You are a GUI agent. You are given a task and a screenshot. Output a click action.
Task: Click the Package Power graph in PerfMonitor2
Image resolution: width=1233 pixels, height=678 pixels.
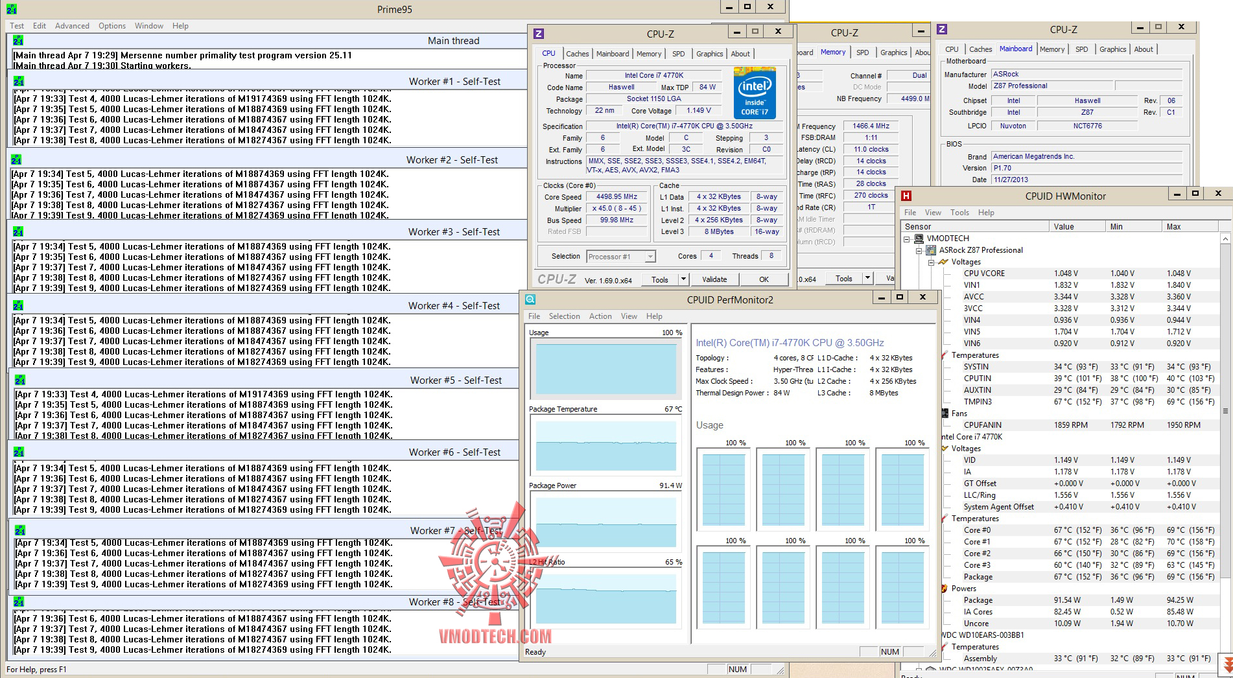pos(605,522)
